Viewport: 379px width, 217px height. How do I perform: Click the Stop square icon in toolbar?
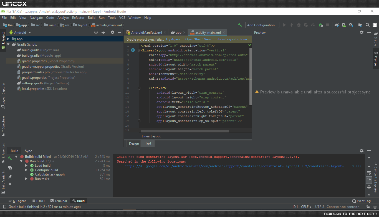(328, 25)
